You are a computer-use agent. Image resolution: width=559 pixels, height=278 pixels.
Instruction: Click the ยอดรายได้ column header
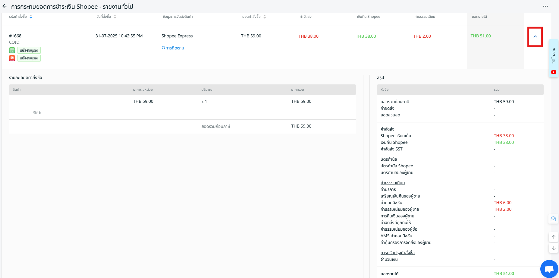point(479,17)
